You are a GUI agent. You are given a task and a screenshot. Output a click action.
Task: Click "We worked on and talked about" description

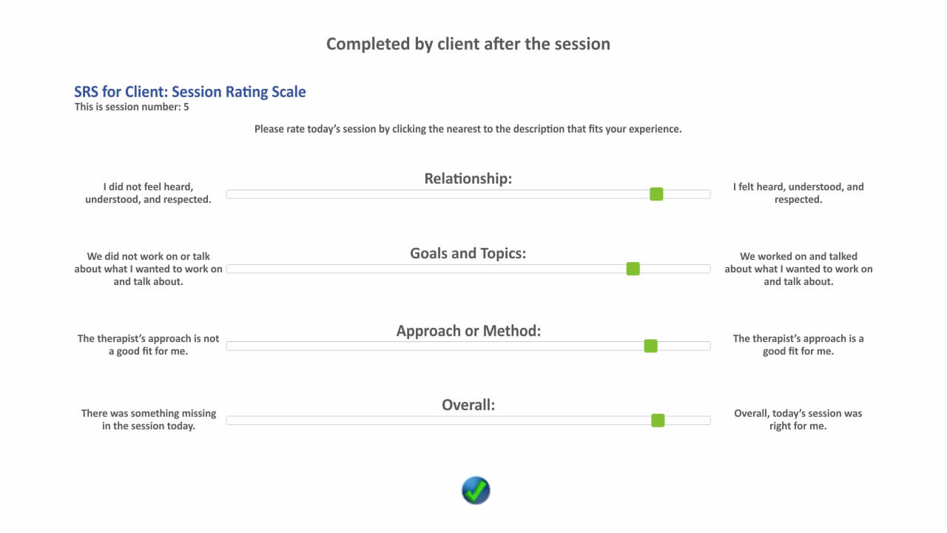(x=798, y=269)
